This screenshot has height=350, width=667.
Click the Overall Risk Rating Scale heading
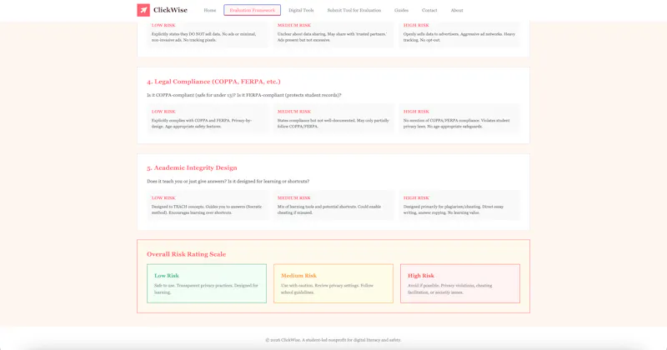pyautogui.click(x=186, y=254)
